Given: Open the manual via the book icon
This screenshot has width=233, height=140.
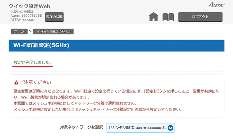Looking at the screenshot, I should (x=168, y=17).
